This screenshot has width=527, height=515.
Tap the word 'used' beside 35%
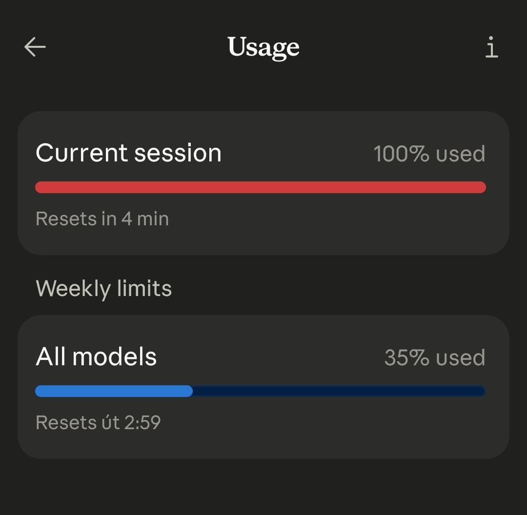tap(461, 357)
